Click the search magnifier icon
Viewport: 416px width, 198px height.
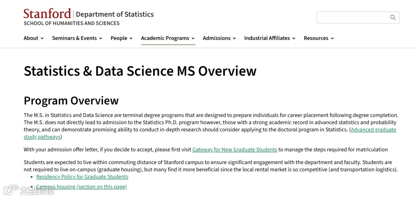pos(393,17)
